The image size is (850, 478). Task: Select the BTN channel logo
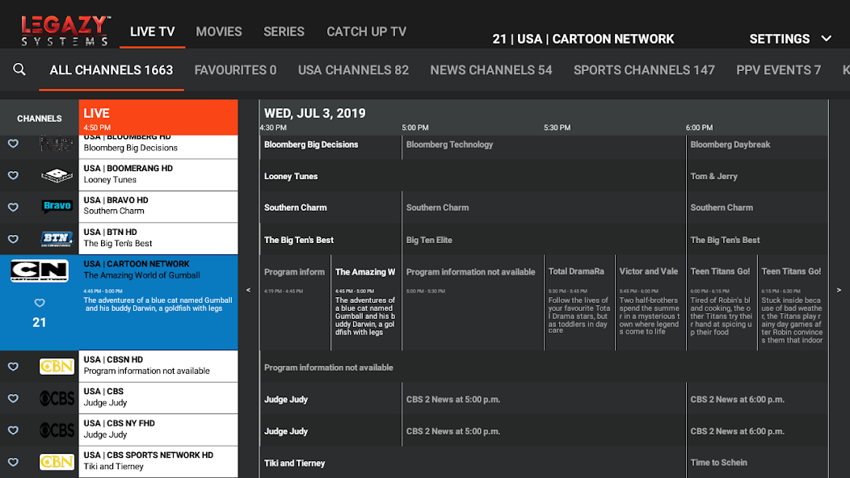(x=57, y=238)
